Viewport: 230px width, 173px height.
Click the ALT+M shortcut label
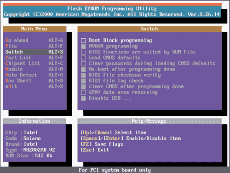coord(56,69)
